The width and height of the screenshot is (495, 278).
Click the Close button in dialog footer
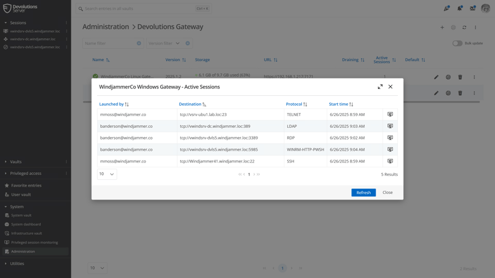tap(387, 193)
